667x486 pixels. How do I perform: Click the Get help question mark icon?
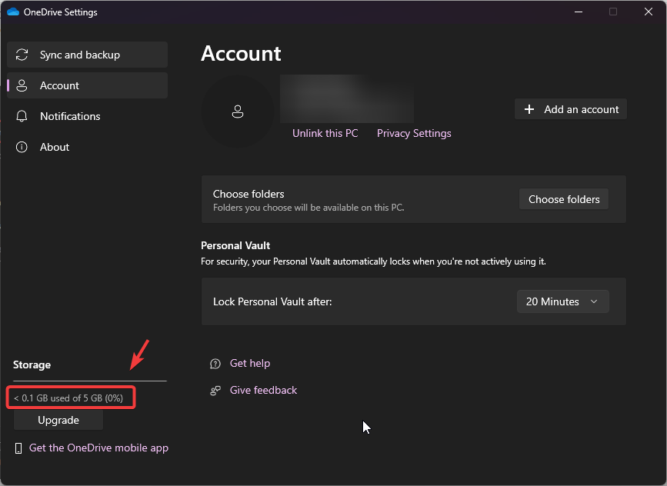(215, 364)
